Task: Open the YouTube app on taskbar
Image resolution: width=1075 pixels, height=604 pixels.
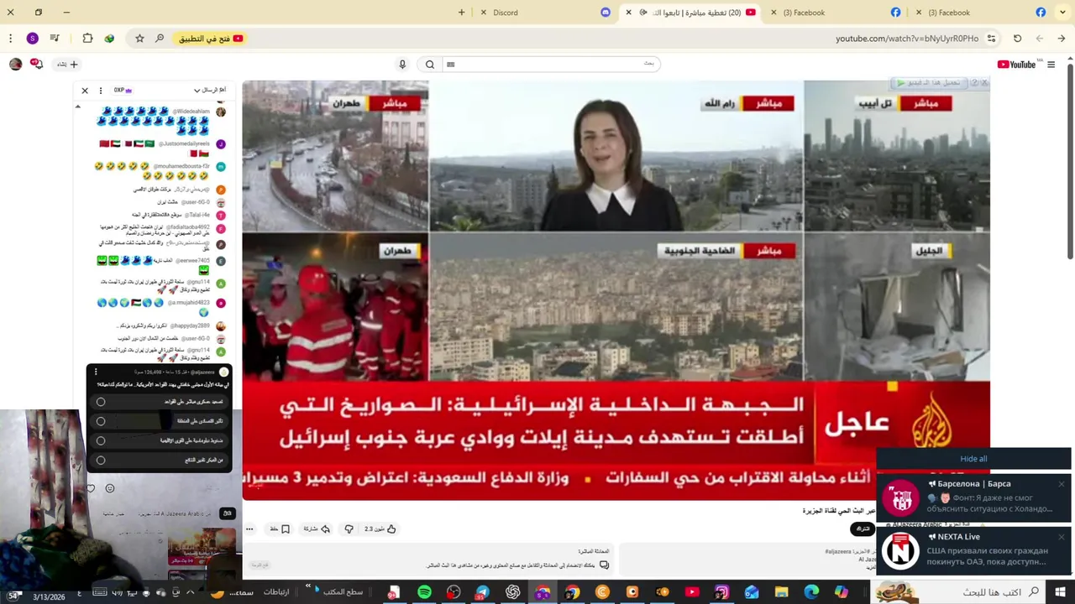Action: pos(692,592)
